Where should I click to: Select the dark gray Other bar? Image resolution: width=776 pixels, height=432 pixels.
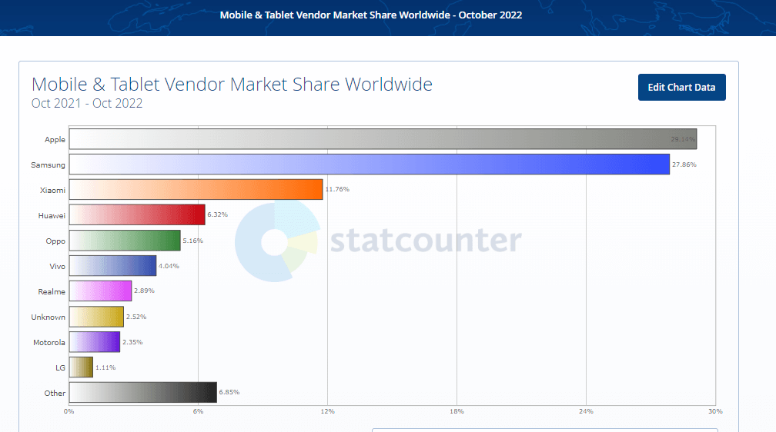142,392
